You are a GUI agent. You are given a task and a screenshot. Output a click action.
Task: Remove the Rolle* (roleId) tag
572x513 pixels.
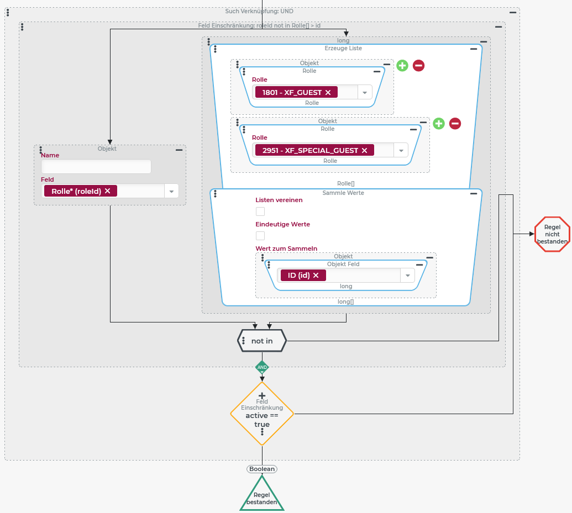[x=108, y=191]
